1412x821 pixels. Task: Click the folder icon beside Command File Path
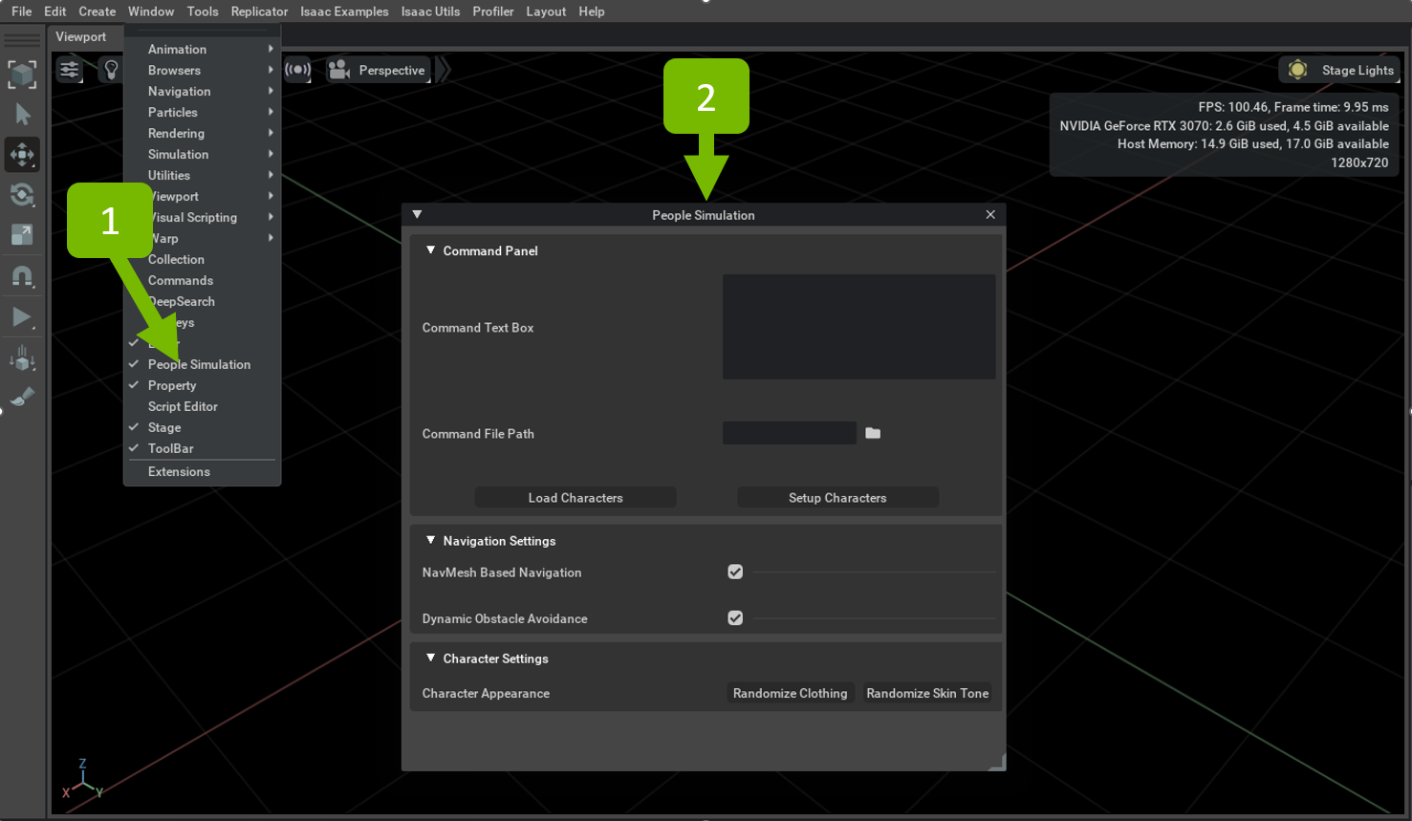pyautogui.click(x=873, y=433)
